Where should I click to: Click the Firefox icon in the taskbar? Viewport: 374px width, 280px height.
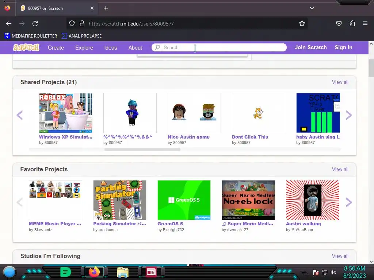pyautogui.click(x=94, y=272)
